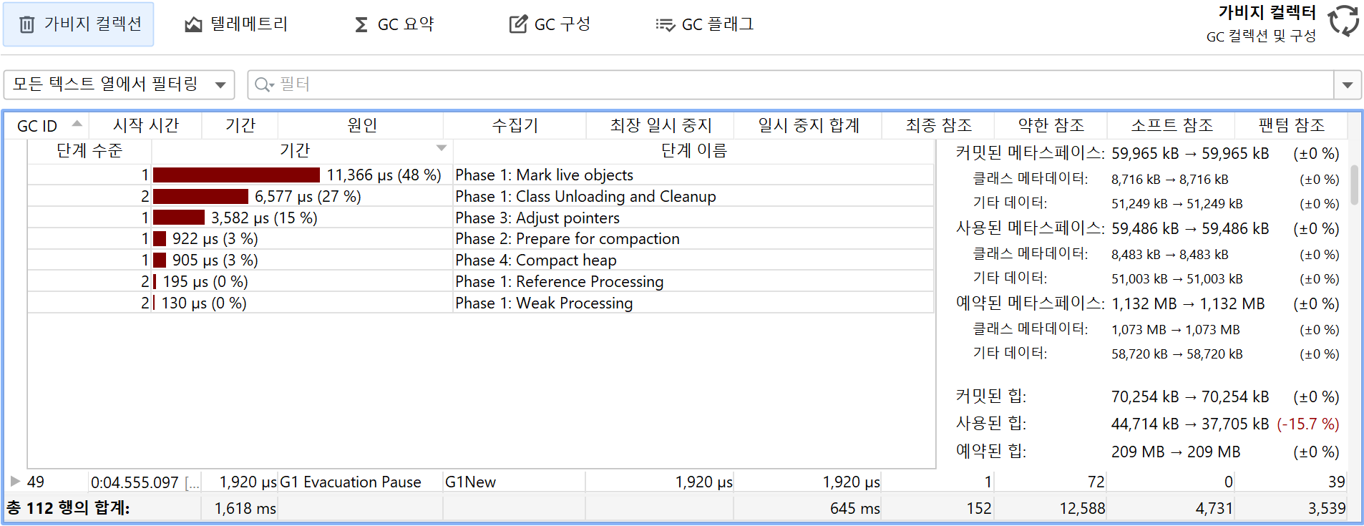Click the 기간 sort arrow in phase table
The image size is (1364, 526).
point(442,148)
